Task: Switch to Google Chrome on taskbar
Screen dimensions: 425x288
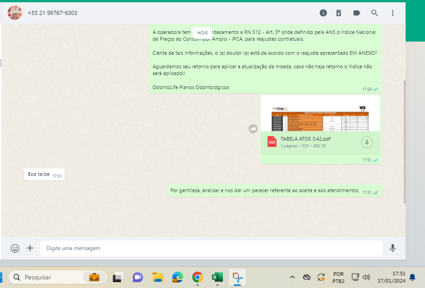Action: click(x=197, y=277)
